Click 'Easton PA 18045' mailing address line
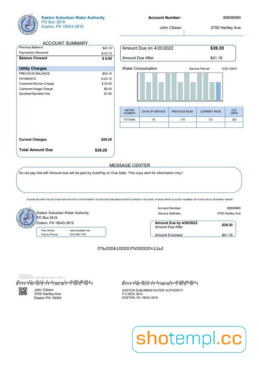Screen dimensions: 259x368 click(48, 298)
